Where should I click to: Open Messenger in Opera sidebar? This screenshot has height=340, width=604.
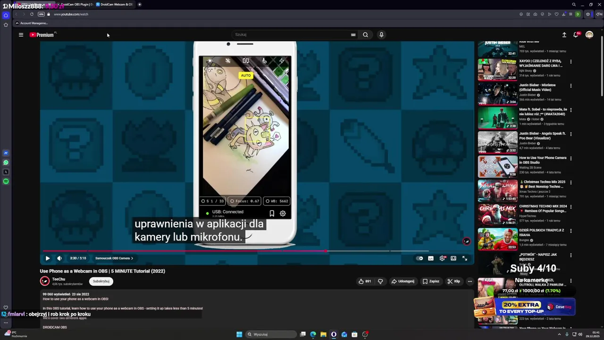[6, 153]
